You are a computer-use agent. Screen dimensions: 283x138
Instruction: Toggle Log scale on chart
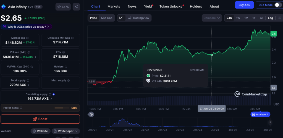pos(270,18)
